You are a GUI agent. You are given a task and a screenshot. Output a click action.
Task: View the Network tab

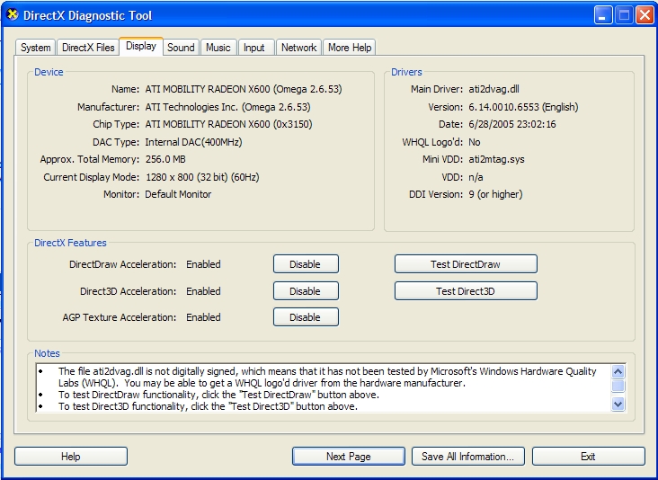(298, 48)
